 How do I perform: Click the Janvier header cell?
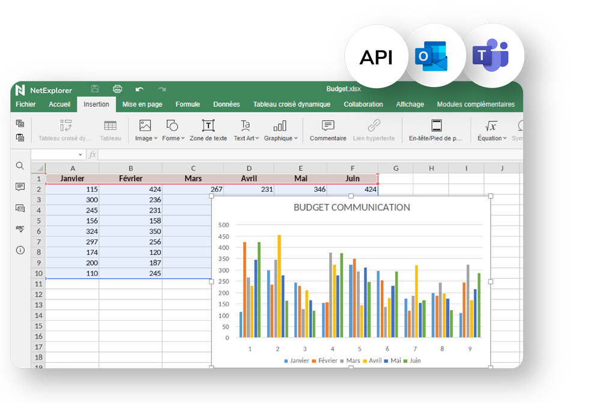(x=72, y=178)
